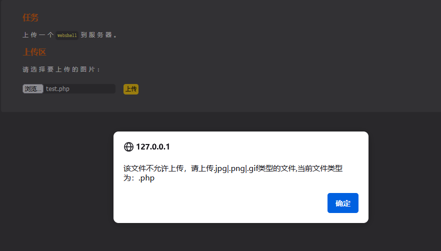The height and width of the screenshot is (251, 441).
Task: Click the 127.0.0.1 alert title
Action: tap(152, 147)
